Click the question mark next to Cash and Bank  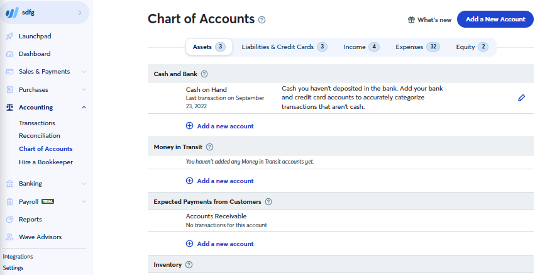(x=204, y=74)
